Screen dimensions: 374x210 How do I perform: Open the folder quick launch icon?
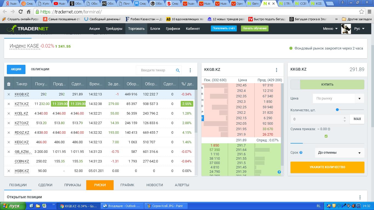(x=38, y=206)
